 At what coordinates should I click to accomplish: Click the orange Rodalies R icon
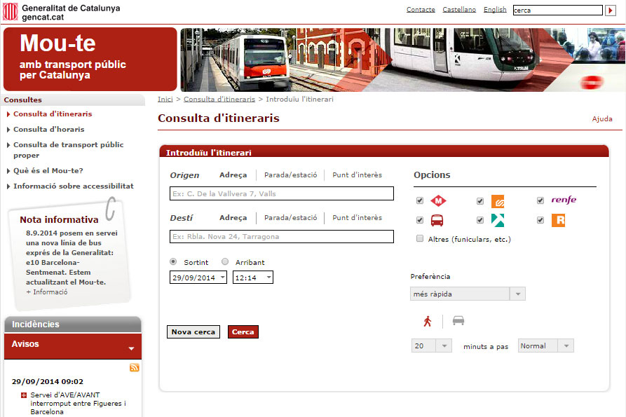pos(558,220)
